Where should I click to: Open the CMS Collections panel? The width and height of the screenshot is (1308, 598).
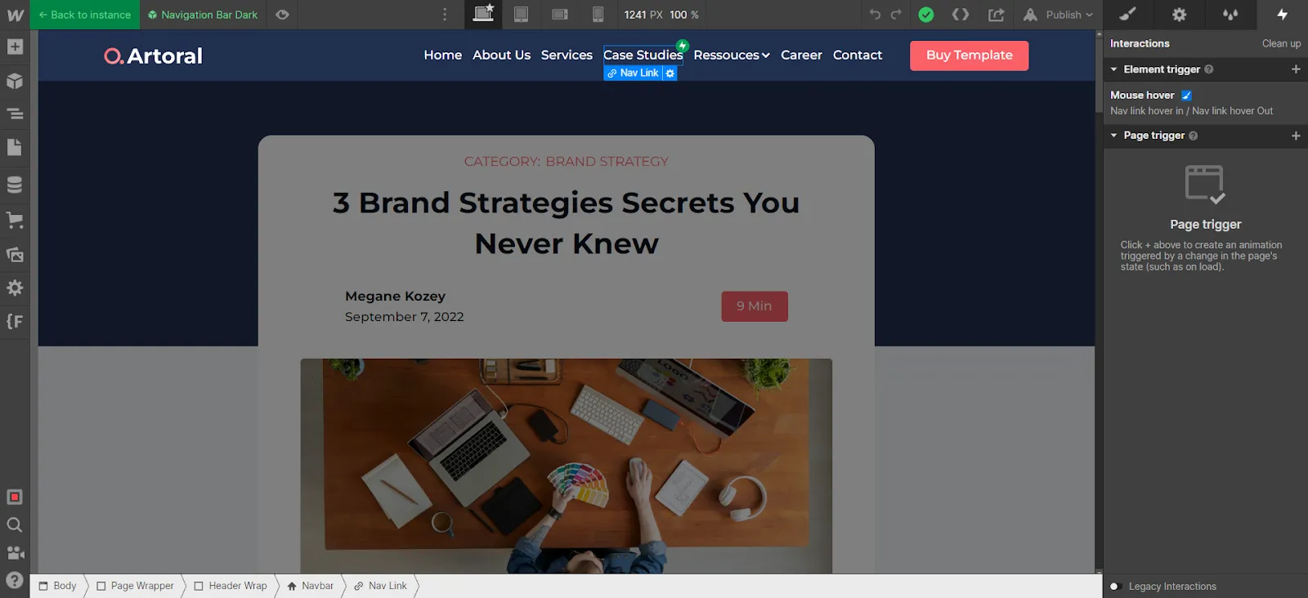click(x=15, y=185)
